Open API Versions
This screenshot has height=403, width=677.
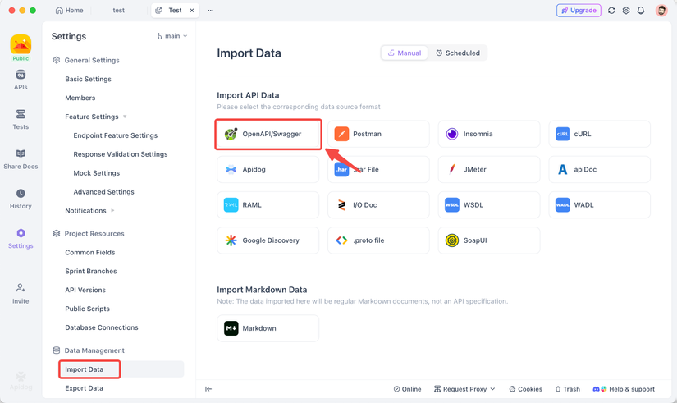pyautogui.click(x=85, y=290)
